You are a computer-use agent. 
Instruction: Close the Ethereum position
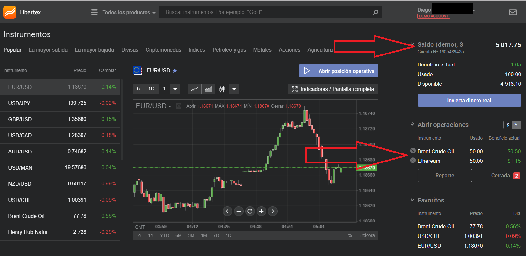[x=413, y=160]
